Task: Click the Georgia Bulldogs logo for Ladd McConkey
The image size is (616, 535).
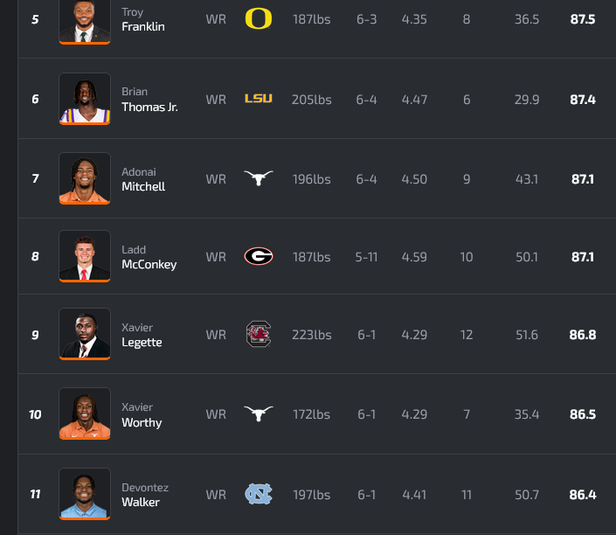Action: [259, 256]
